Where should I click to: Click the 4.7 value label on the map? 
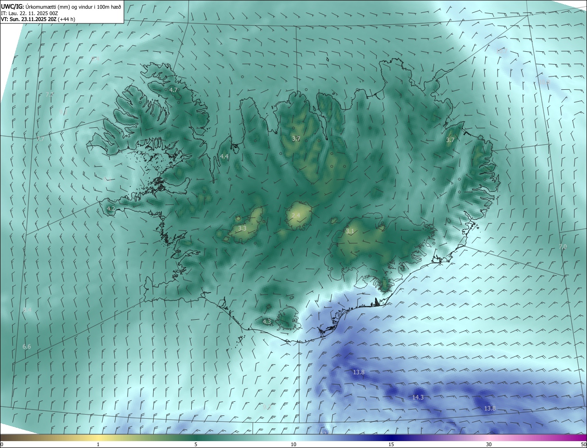(x=173, y=90)
